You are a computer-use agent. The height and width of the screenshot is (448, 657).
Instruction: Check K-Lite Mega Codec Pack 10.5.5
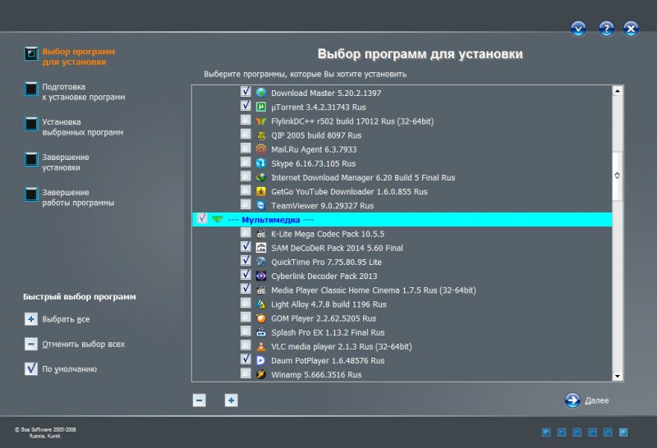[x=246, y=233]
